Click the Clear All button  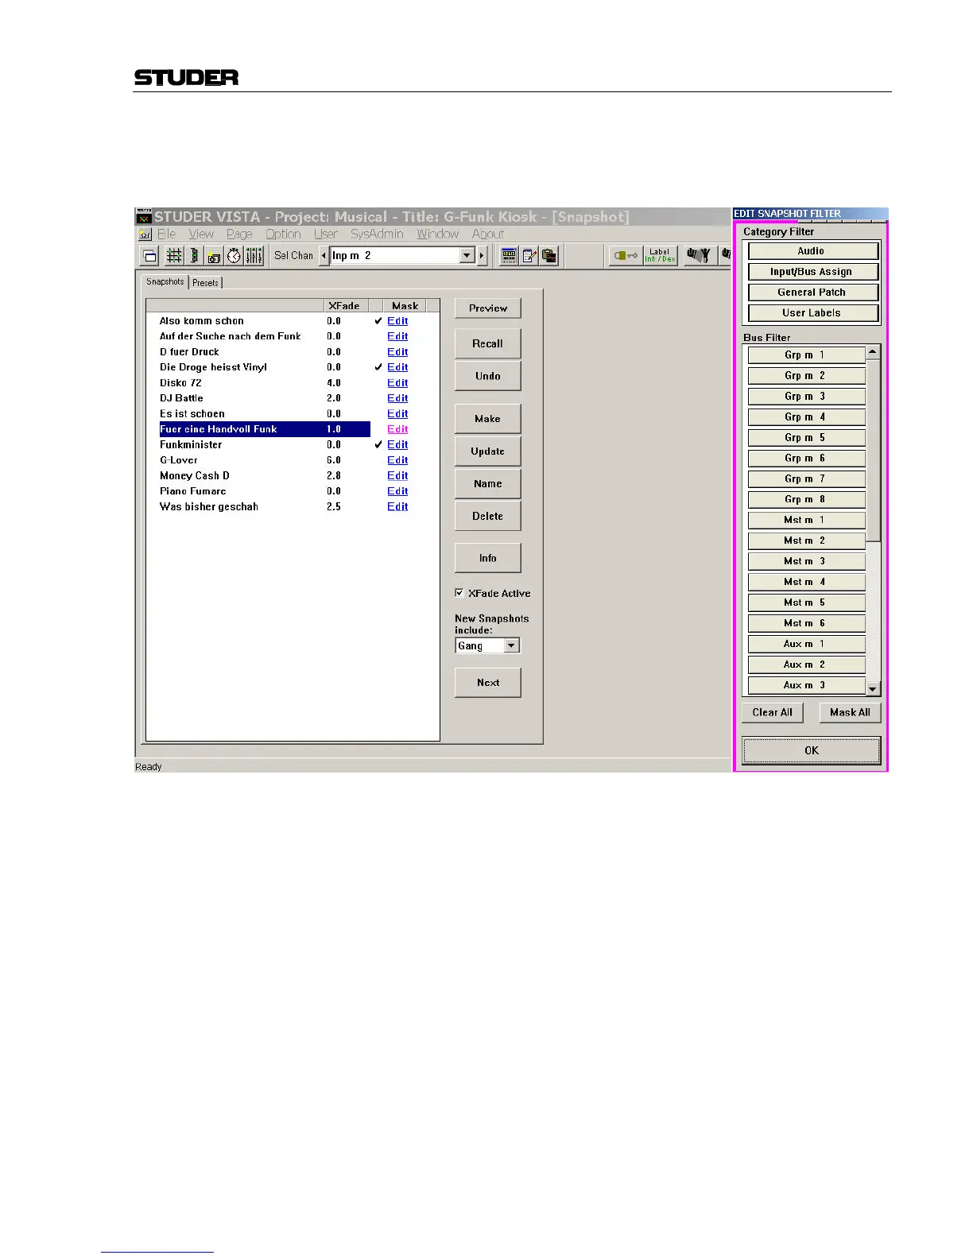pyautogui.click(x=773, y=713)
